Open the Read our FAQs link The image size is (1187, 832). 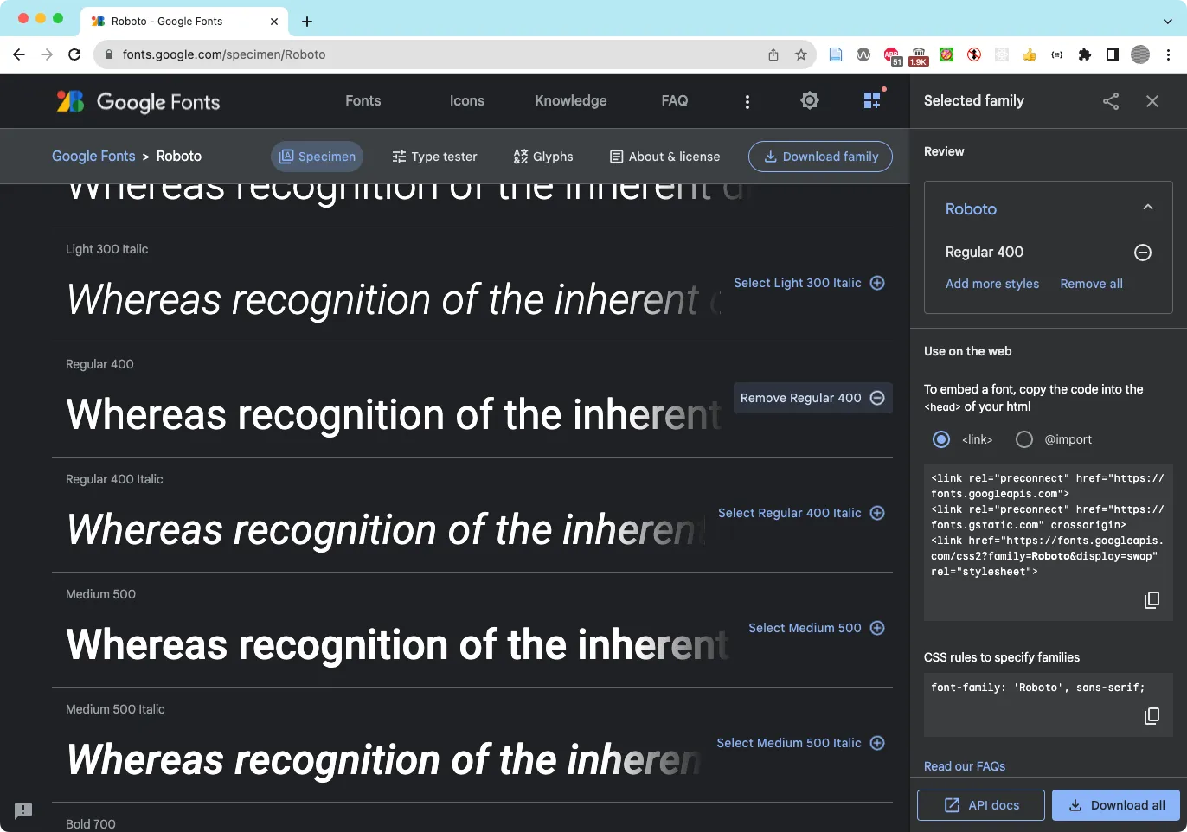click(964, 766)
